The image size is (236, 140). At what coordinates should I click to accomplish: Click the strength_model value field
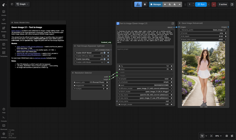coord(145,105)
